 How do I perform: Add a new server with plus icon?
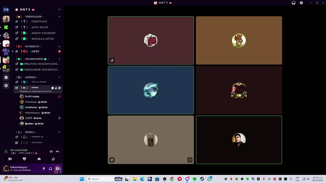[6, 78]
